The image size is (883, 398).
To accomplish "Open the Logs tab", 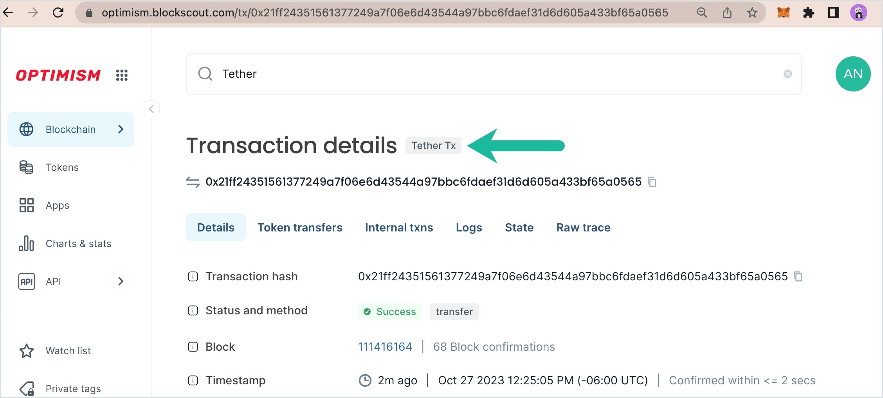I will [469, 228].
